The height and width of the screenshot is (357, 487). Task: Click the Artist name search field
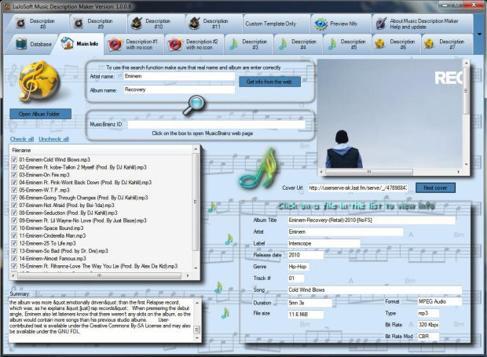179,76
